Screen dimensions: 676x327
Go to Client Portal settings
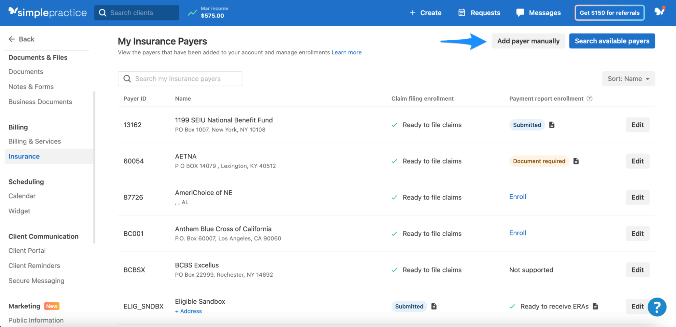pos(27,250)
